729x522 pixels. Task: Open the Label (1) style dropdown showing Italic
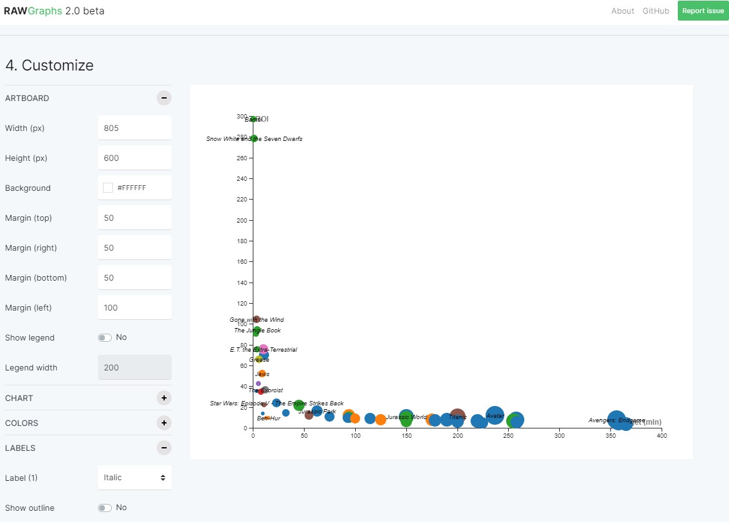click(134, 477)
